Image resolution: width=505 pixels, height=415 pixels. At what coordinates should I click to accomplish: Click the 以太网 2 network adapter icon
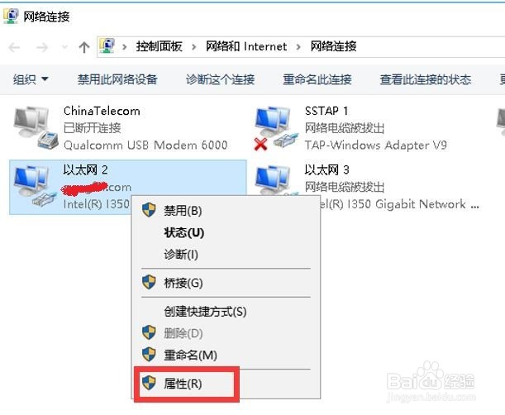coord(36,185)
